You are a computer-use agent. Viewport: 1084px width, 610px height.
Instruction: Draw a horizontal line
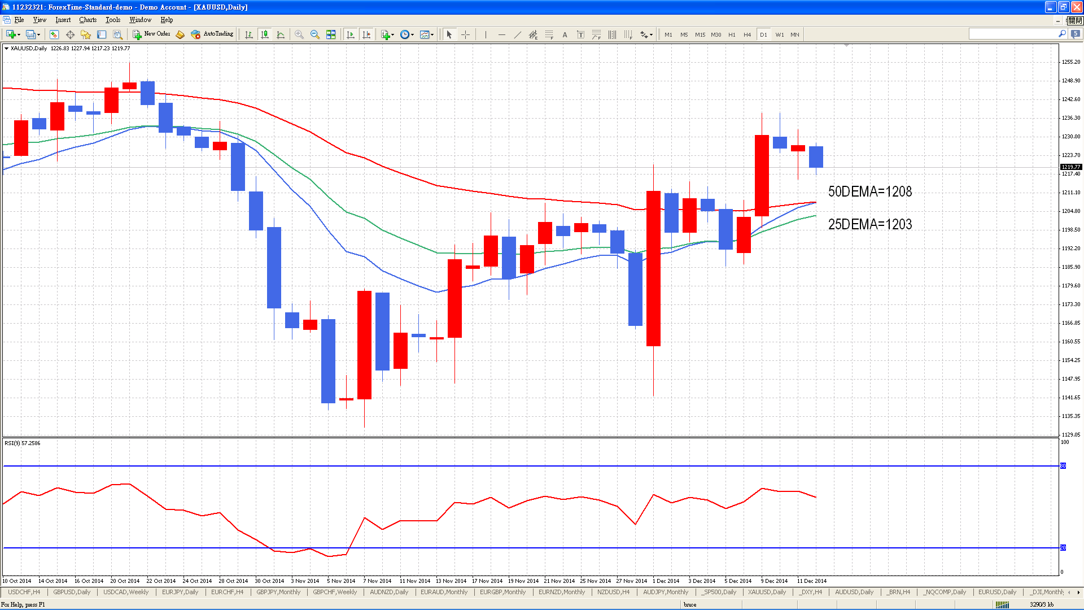pyautogui.click(x=501, y=34)
